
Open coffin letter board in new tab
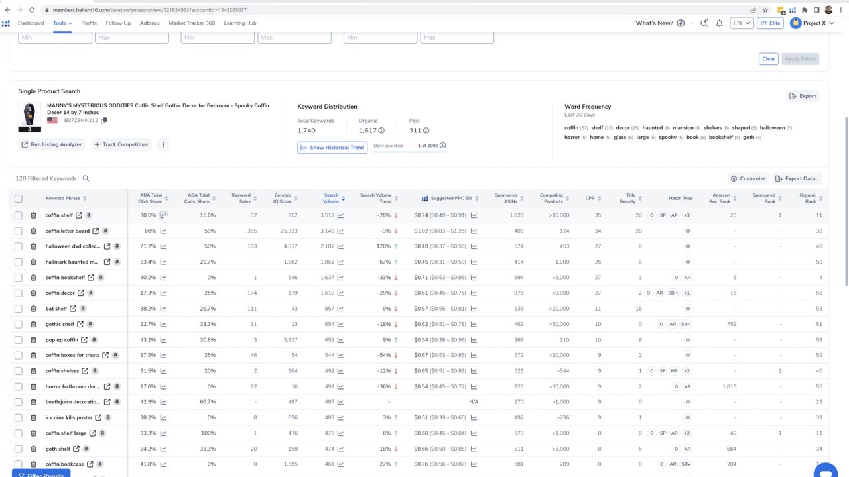point(96,231)
